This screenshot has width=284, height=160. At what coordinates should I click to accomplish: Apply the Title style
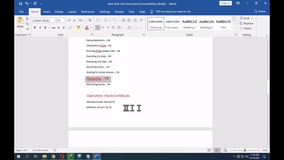(223, 24)
